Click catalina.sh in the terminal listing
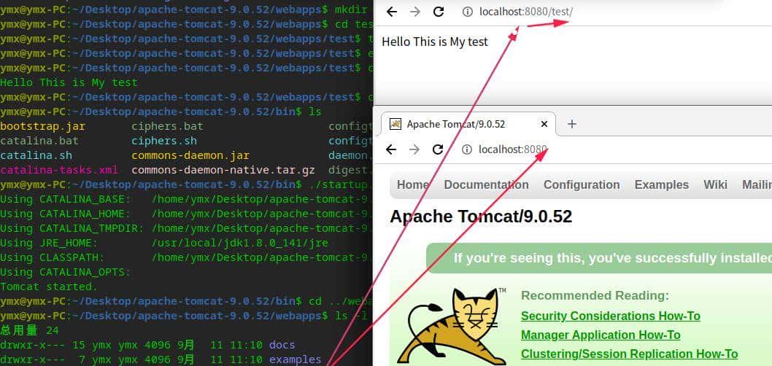This screenshot has width=772, height=366. (x=36, y=155)
